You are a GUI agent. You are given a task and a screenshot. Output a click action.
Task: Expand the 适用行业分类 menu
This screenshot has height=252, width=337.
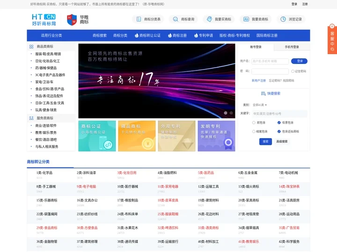(x=51, y=35)
